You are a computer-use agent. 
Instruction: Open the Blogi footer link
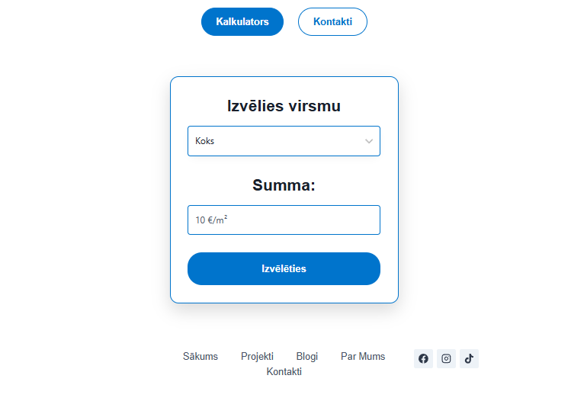coord(307,356)
